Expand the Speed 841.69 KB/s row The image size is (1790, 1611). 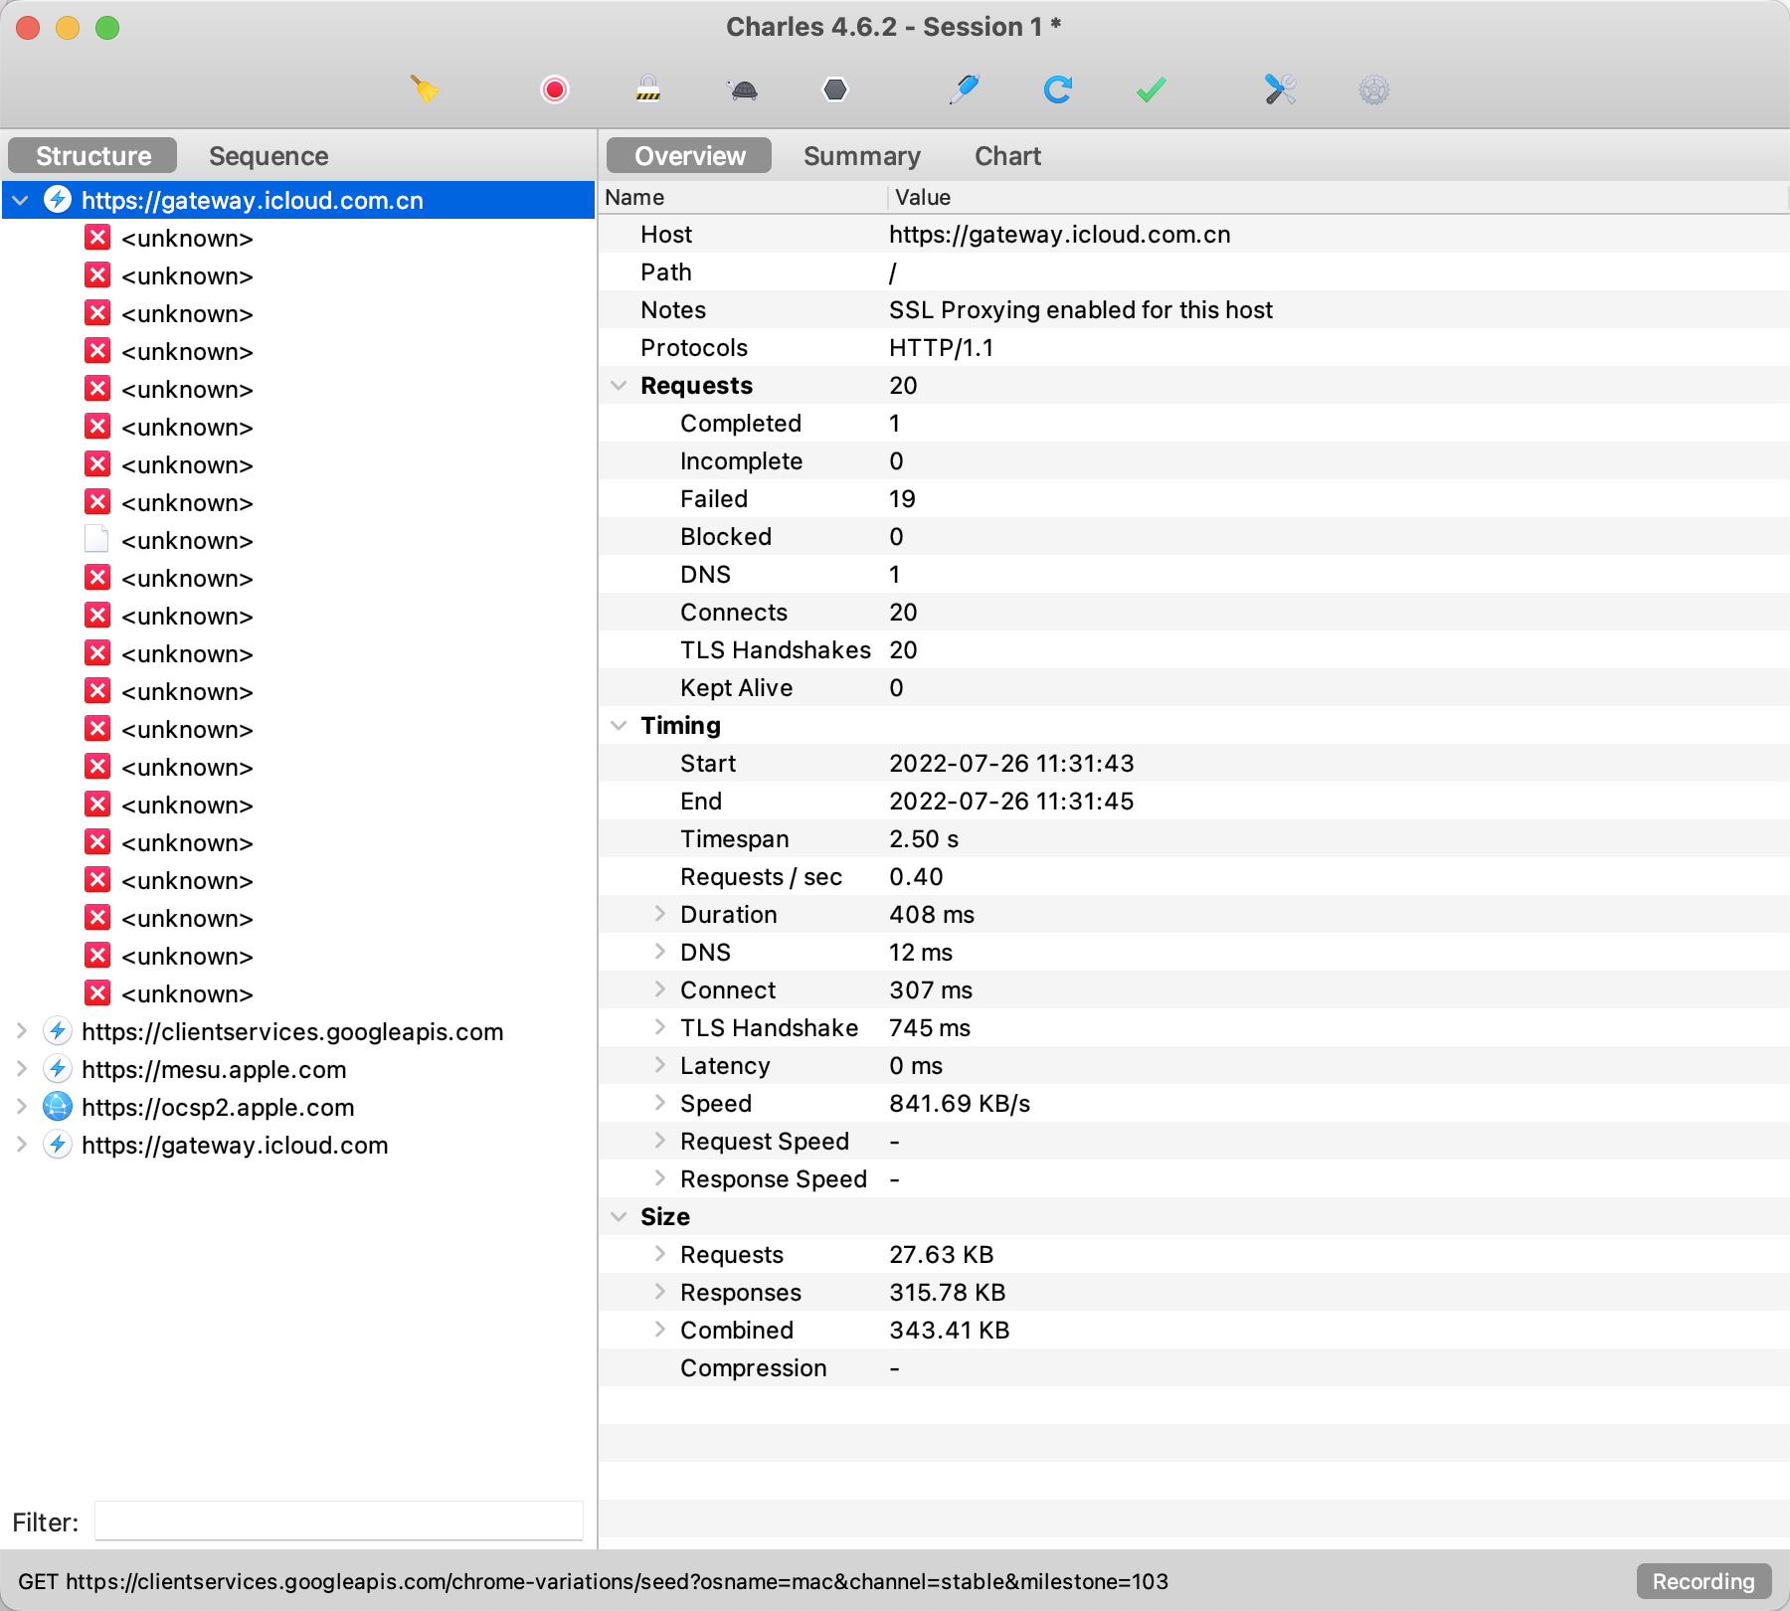(659, 1103)
